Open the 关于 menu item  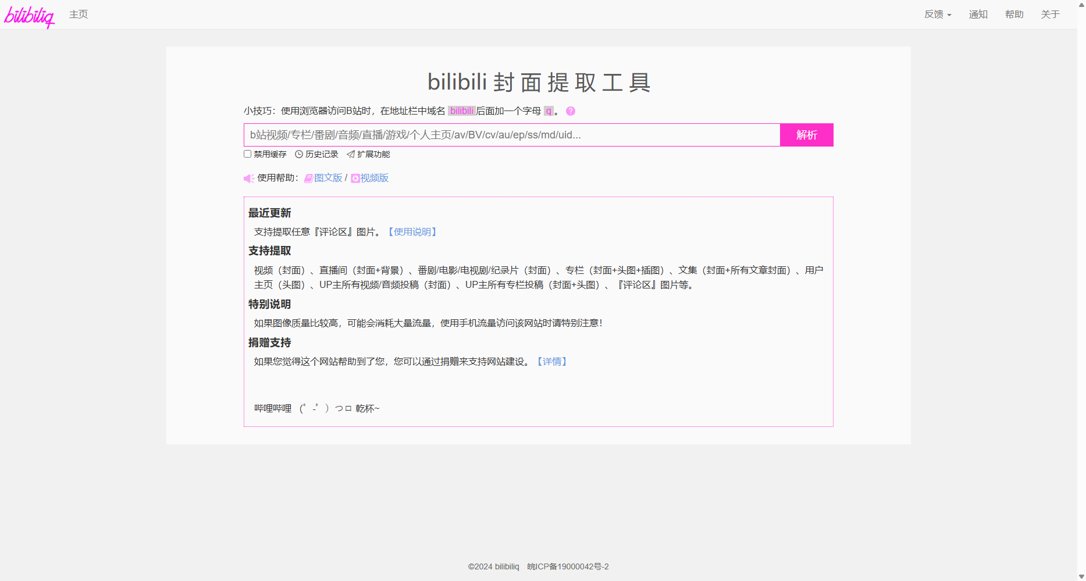click(1050, 15)
